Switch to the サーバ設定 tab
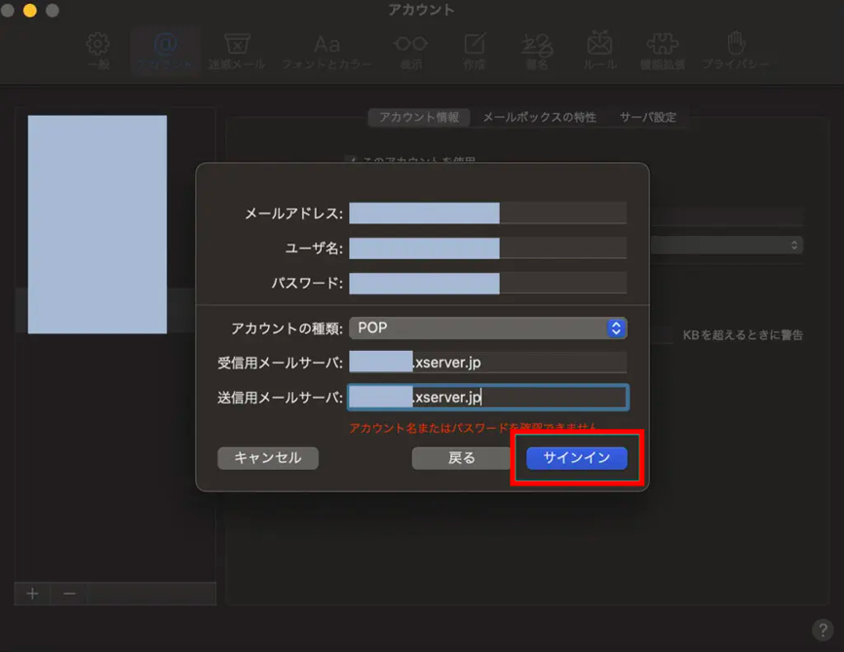The height and width of the screenshot is (652, 844). tap(647, 117)
